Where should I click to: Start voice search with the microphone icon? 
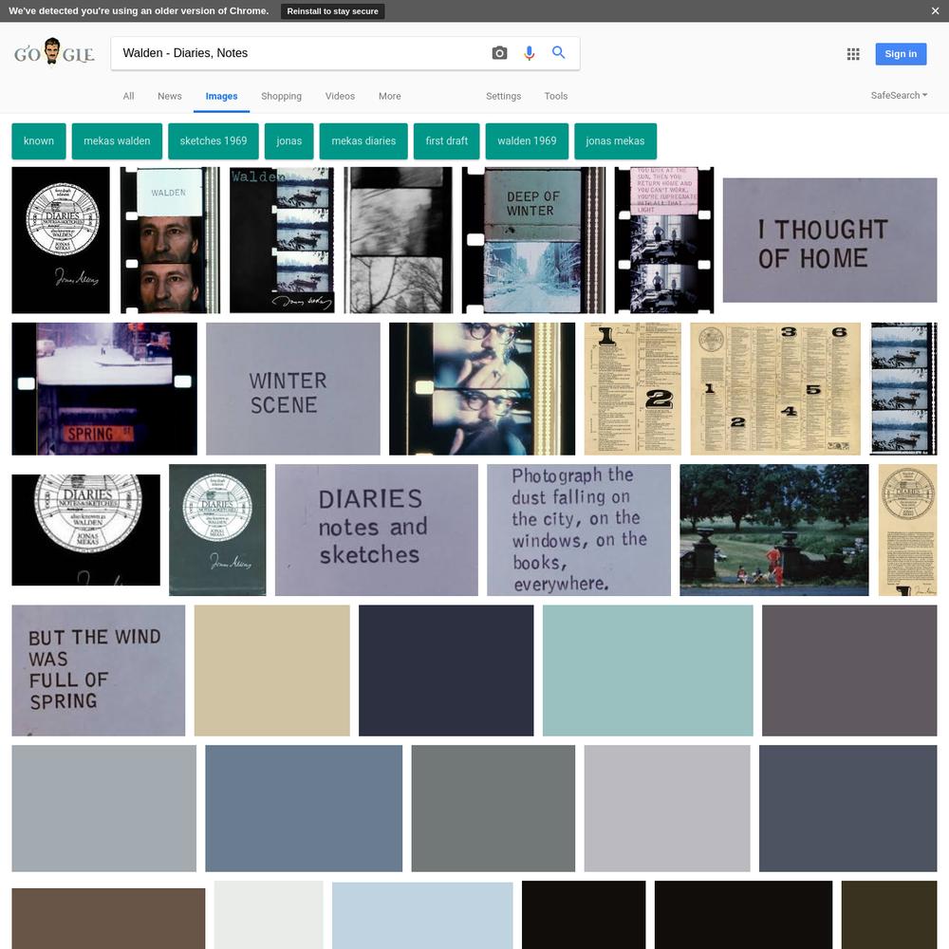click(529, 53)
